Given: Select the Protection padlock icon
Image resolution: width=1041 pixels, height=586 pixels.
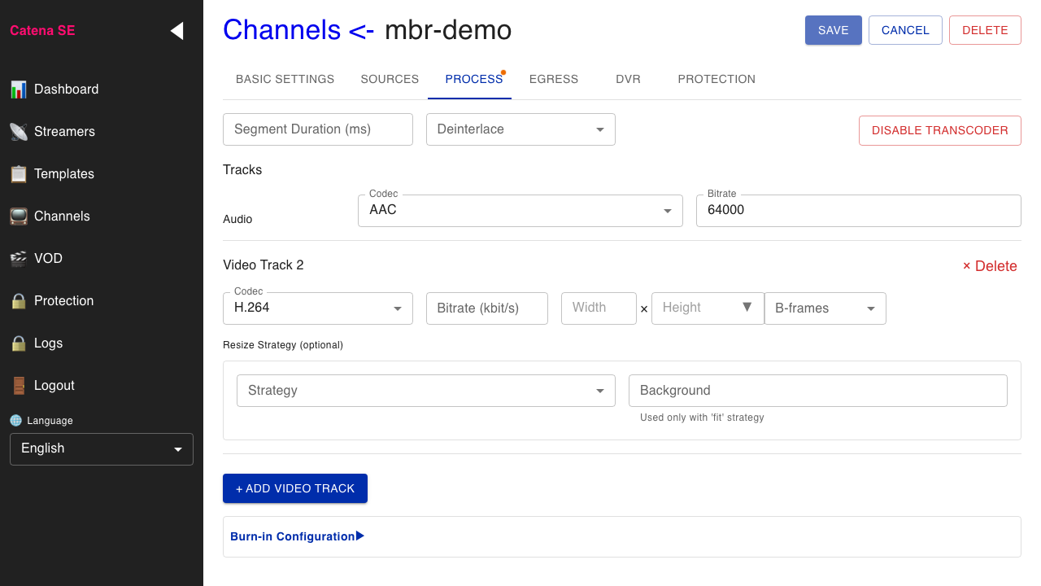Looking at the screenshot, I should click(x=18, y=300).
